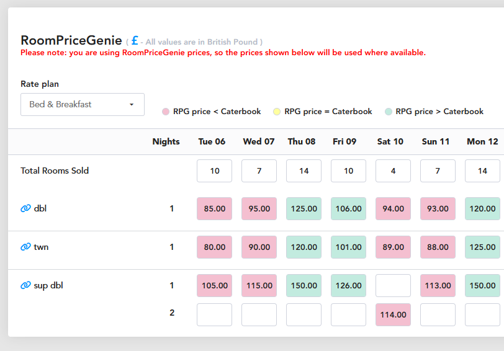This screenshot has height=351, width=504.
Task: Click the blue pound currency symbol
Action: 135,41
